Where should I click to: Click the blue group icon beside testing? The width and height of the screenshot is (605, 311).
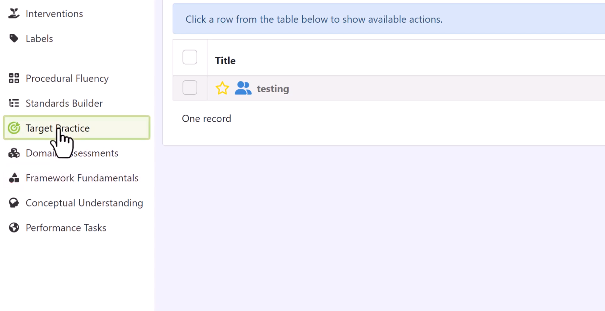tap(243, 88)
